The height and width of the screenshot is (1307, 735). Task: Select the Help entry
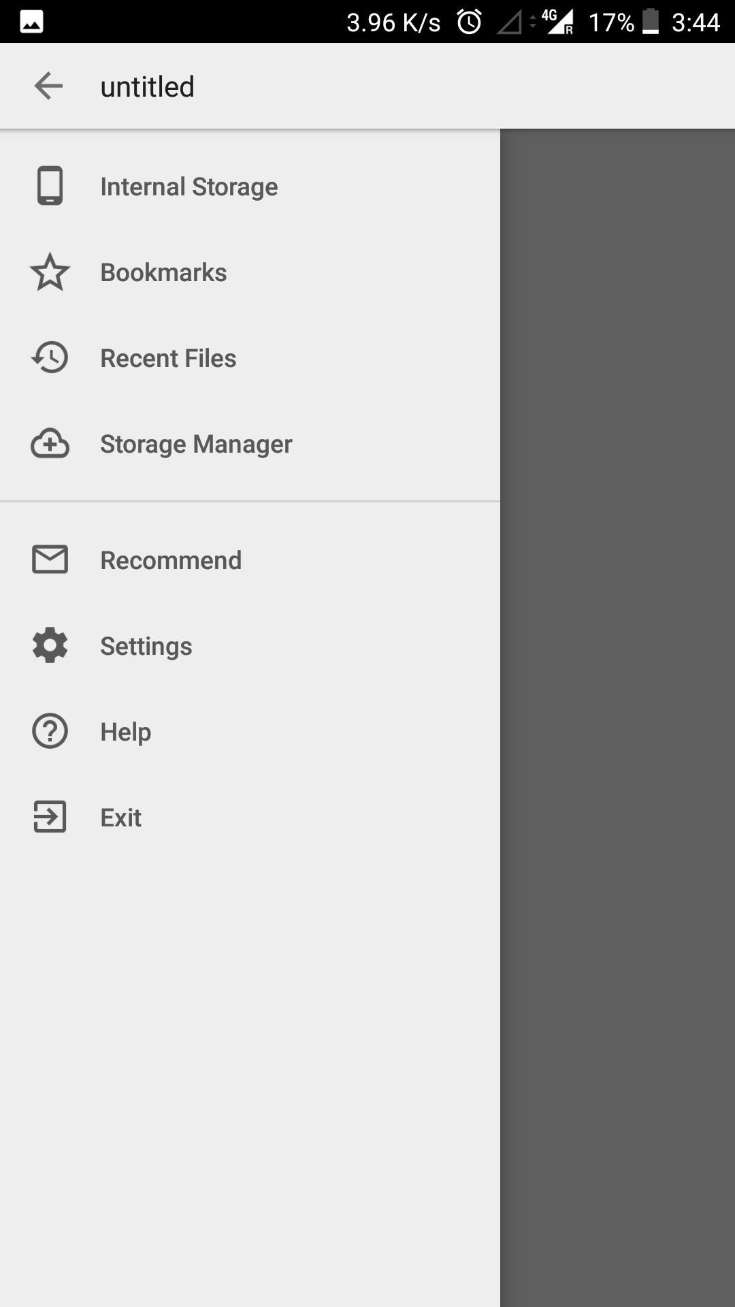(250, 732)
